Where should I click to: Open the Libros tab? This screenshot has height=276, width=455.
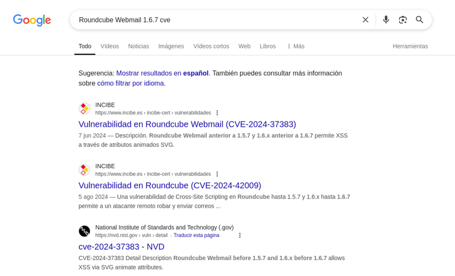tap(267, 46)
